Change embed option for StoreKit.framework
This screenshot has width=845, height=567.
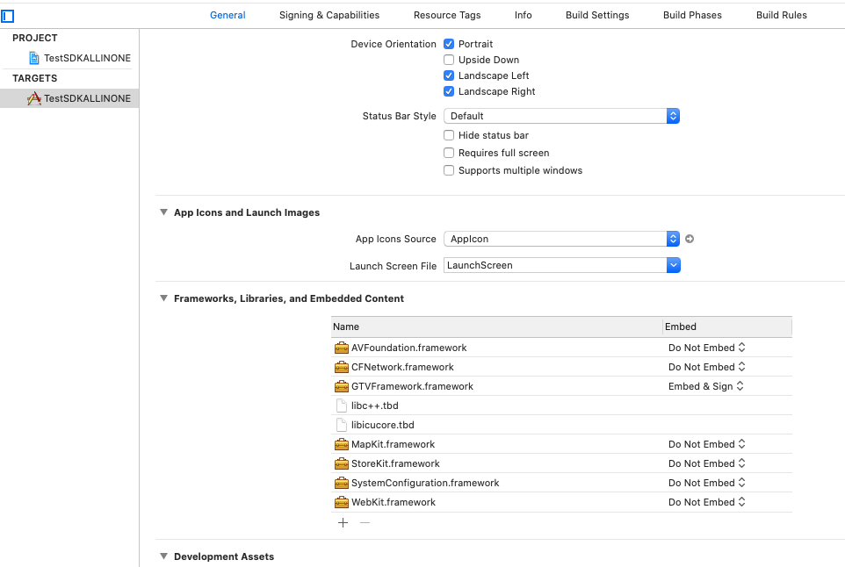pyautogui.click(x=706, y=463)
